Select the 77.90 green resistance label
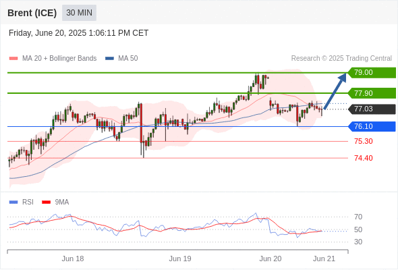Viewport: 398px width, 270px height. 372,93
